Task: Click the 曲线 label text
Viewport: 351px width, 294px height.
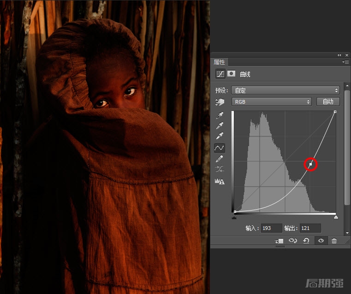Action: pos(245,74)
